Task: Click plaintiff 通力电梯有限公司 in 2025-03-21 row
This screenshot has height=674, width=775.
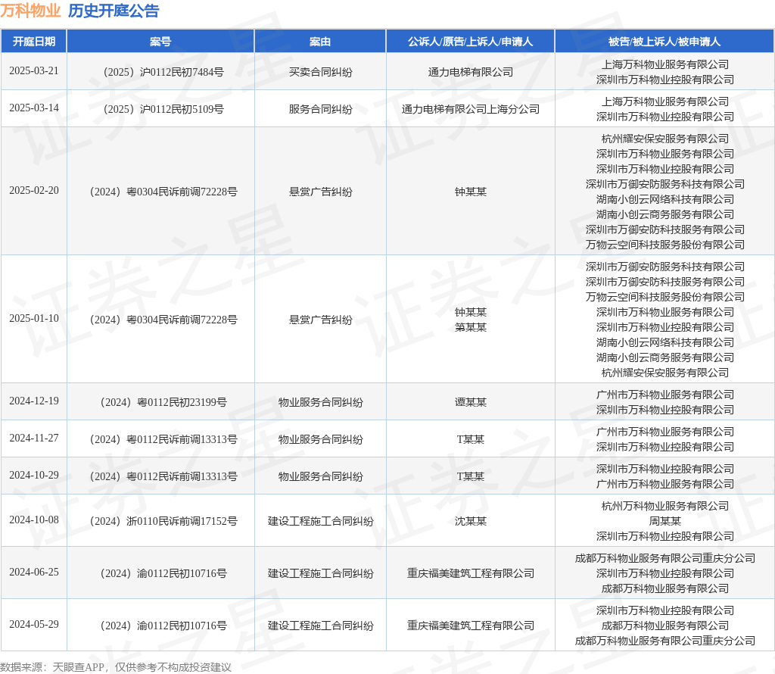Action: pyautogui.click(x=471, y=72)
